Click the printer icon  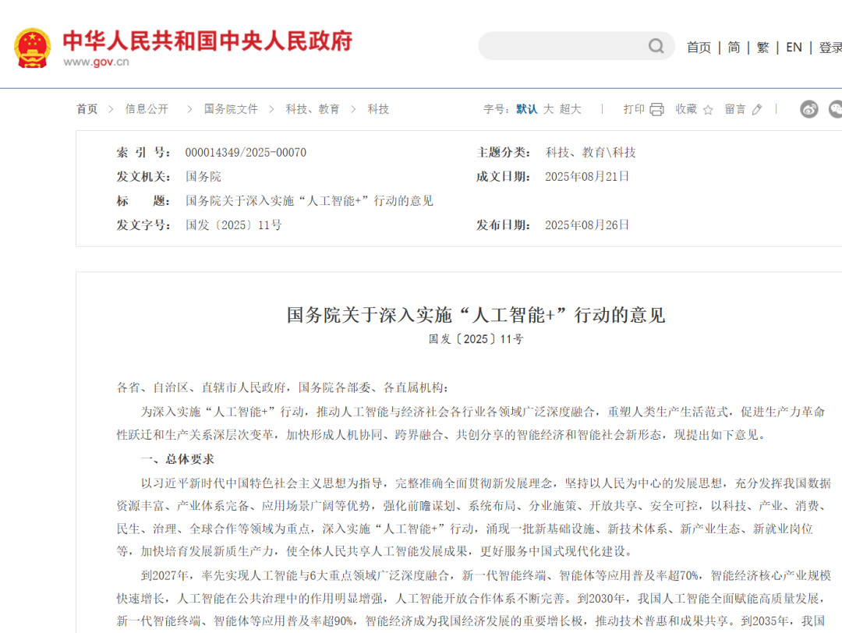[x=656, y=110]
